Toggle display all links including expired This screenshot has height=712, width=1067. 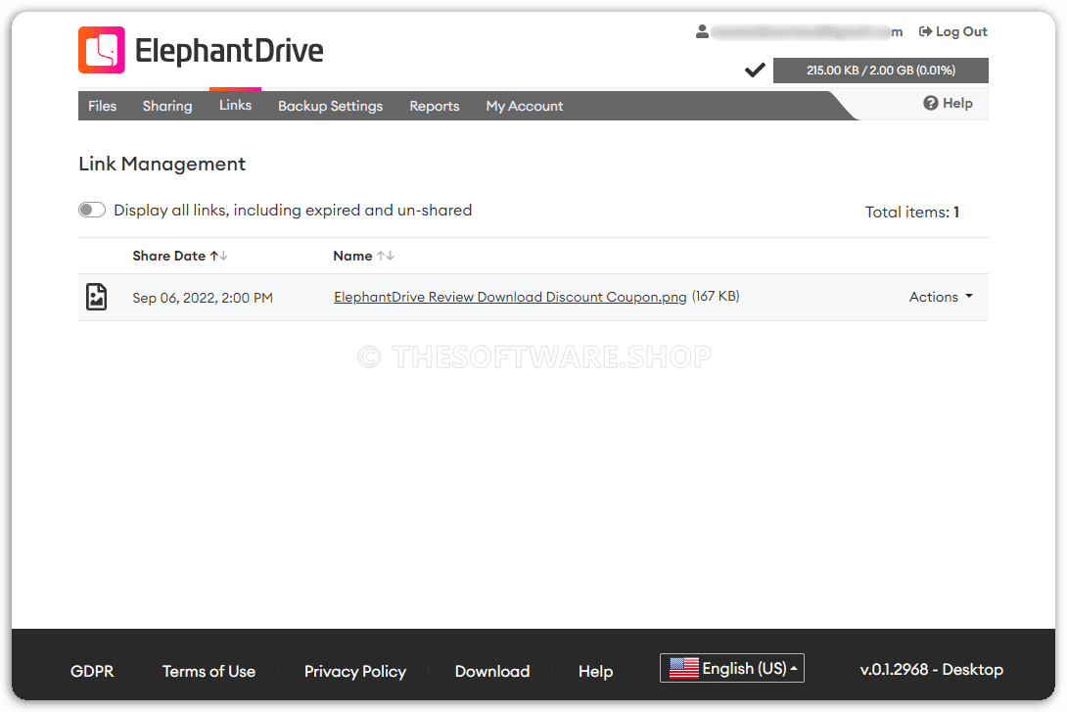tap(92, 210)
